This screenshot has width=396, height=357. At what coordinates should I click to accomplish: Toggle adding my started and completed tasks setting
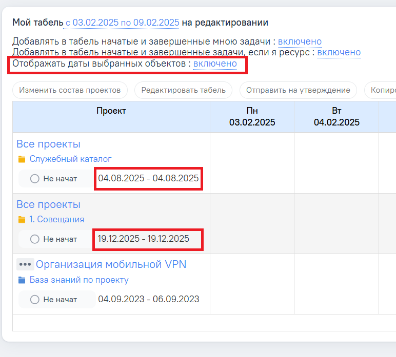(300, 41)
